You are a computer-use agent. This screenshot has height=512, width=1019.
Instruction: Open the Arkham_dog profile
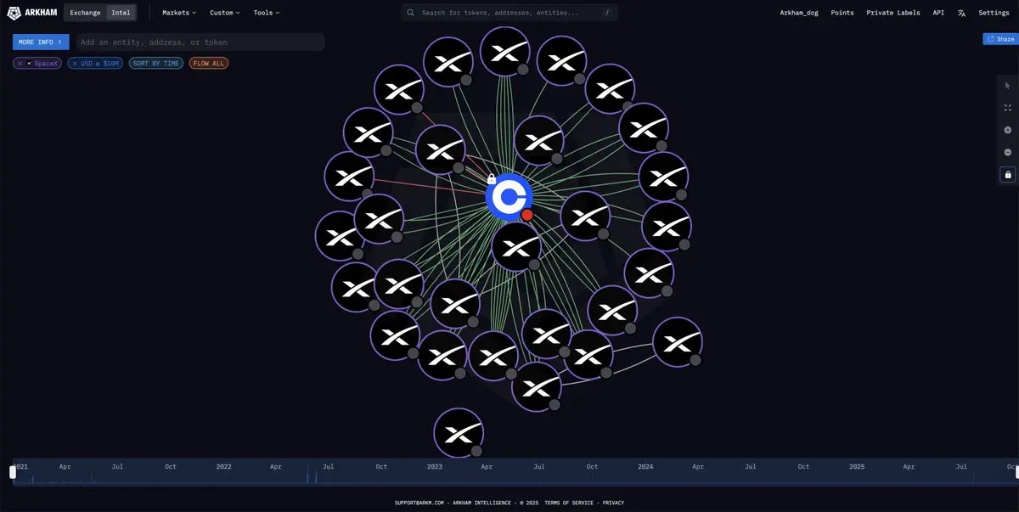click(799, 13)
